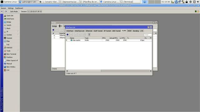
Task: Switch to Ports tab in Bridge window
Action: 60,26
